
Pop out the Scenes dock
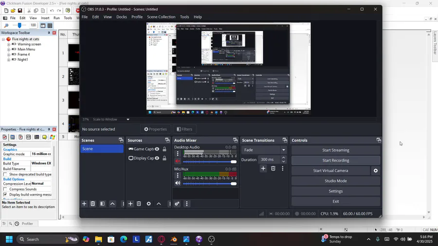pyautogui.click(x=121, y=140)
